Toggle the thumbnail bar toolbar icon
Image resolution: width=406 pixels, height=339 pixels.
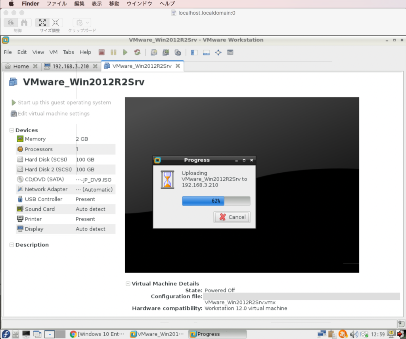206,53
